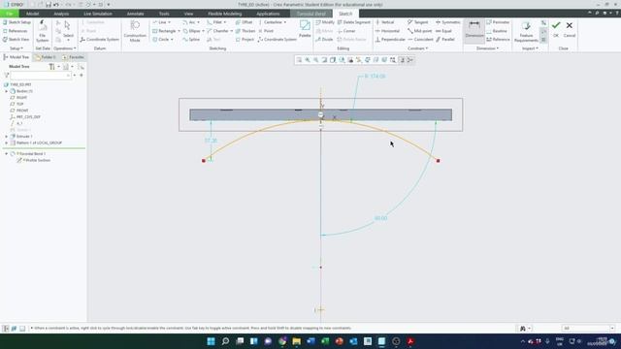Viewport: 621px width, 349px height.
Task: Select the Ellipse sketch tool
Action: [192, 31]
